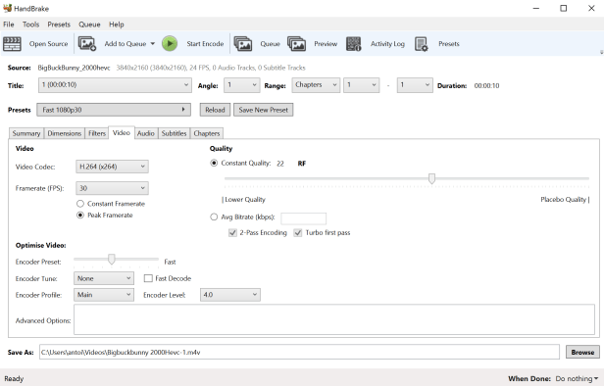The width and height of the screenshot is (604, 386).
Task: Click the Open Source label
Action: 49,44
